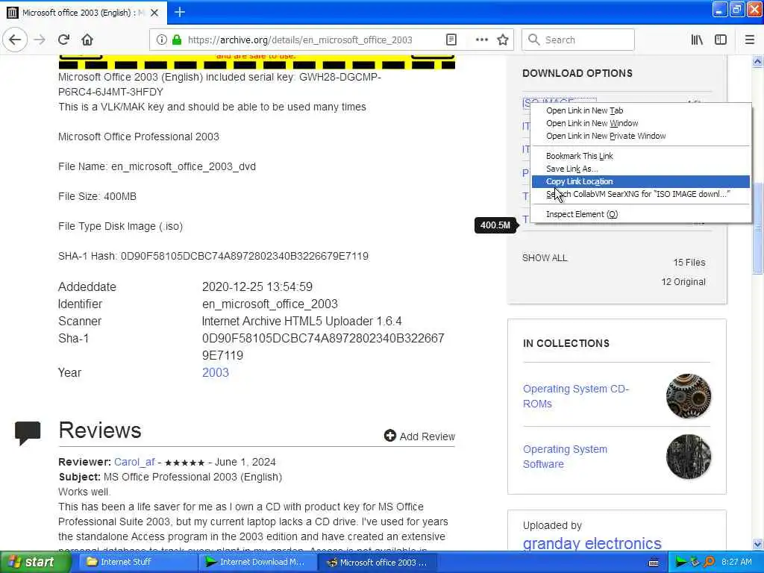Image resolution: width=764 pixels, height=573 pixels.
Task: Show sidebars toolbar icon
Action: point(721,40)
